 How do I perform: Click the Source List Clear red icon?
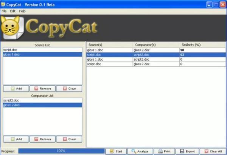(65, 89)
